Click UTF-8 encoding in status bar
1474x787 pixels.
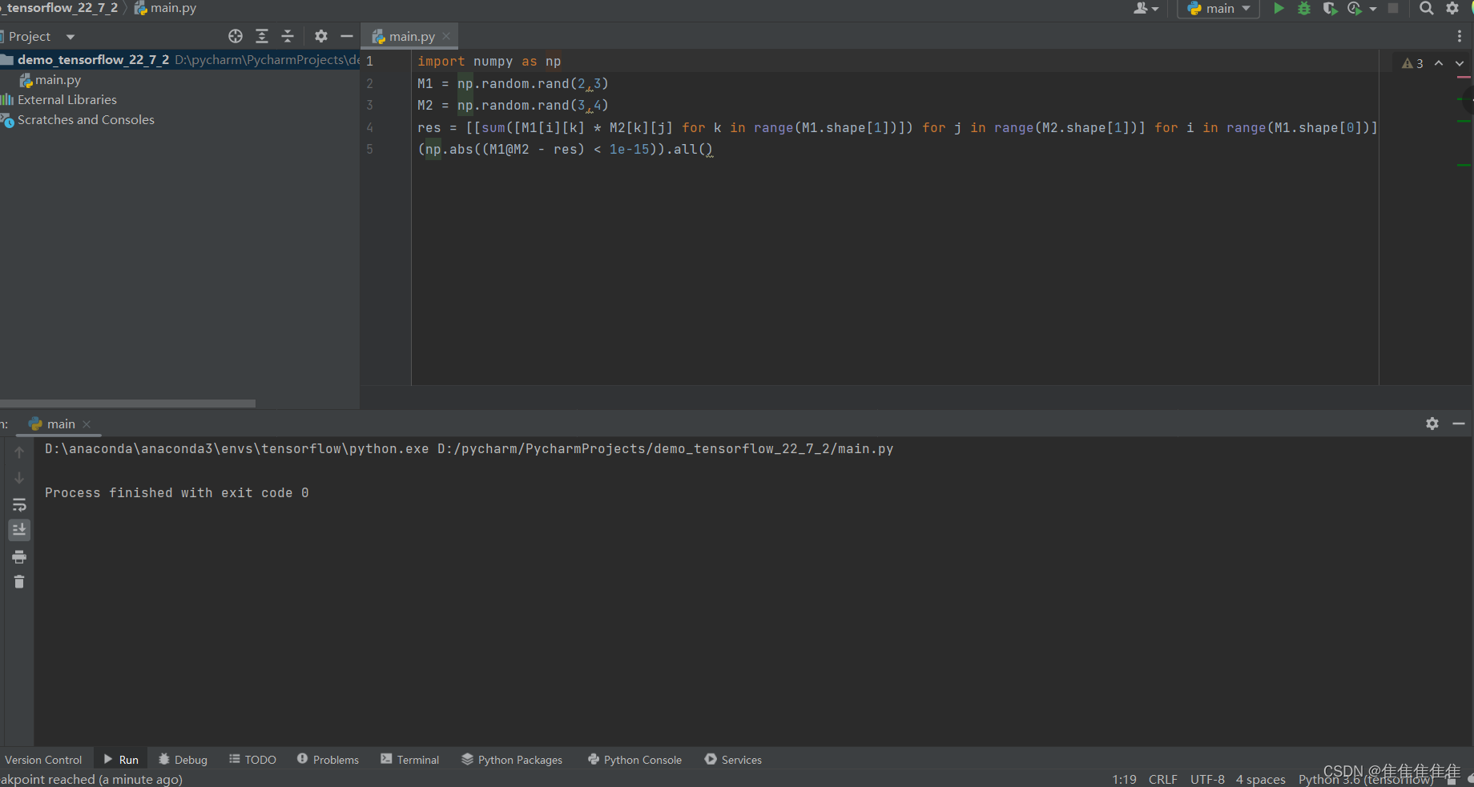coord(1207,779)
